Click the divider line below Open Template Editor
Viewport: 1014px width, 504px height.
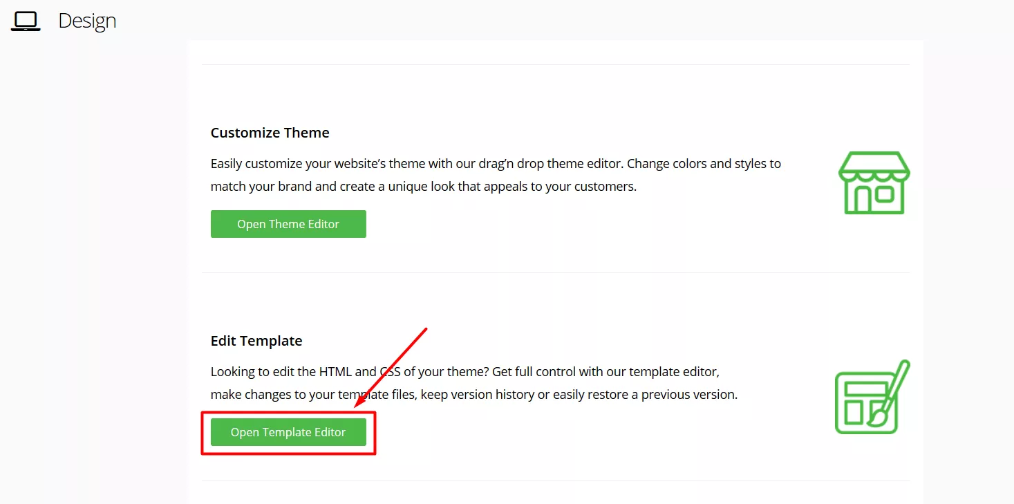click(x=555, y=481)
